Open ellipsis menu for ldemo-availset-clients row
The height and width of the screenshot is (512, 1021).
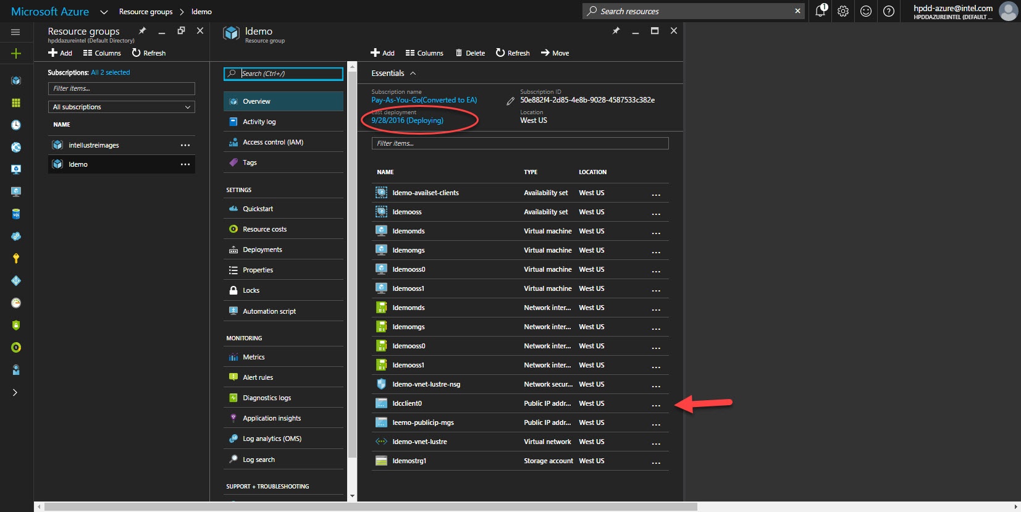point(656,194)
